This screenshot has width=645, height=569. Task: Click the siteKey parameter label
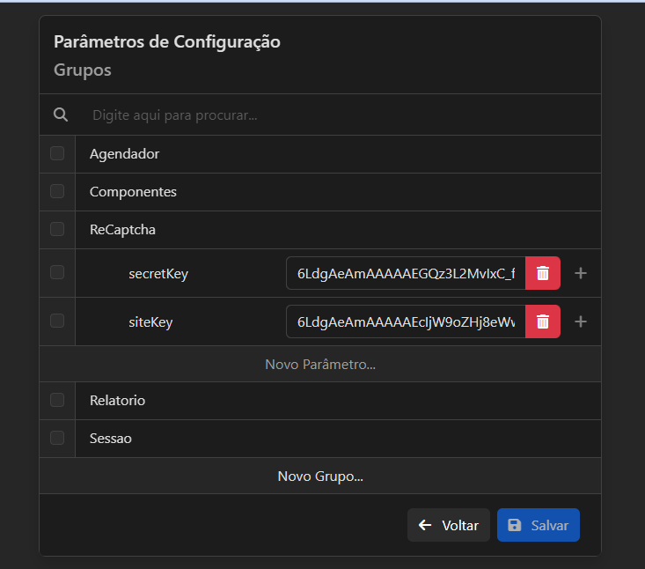point(150,322)
